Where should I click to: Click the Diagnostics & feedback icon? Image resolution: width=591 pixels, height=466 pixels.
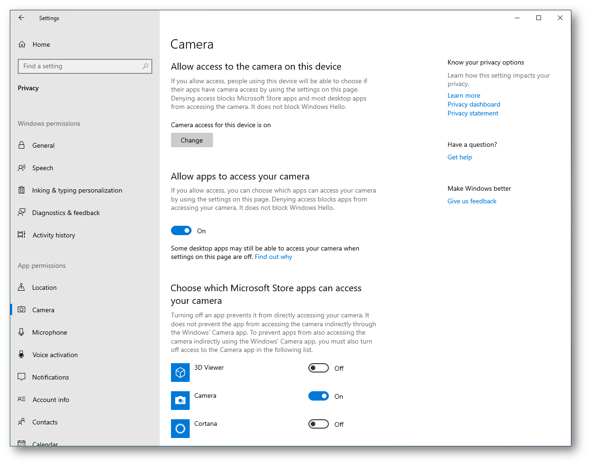point(21,212)
